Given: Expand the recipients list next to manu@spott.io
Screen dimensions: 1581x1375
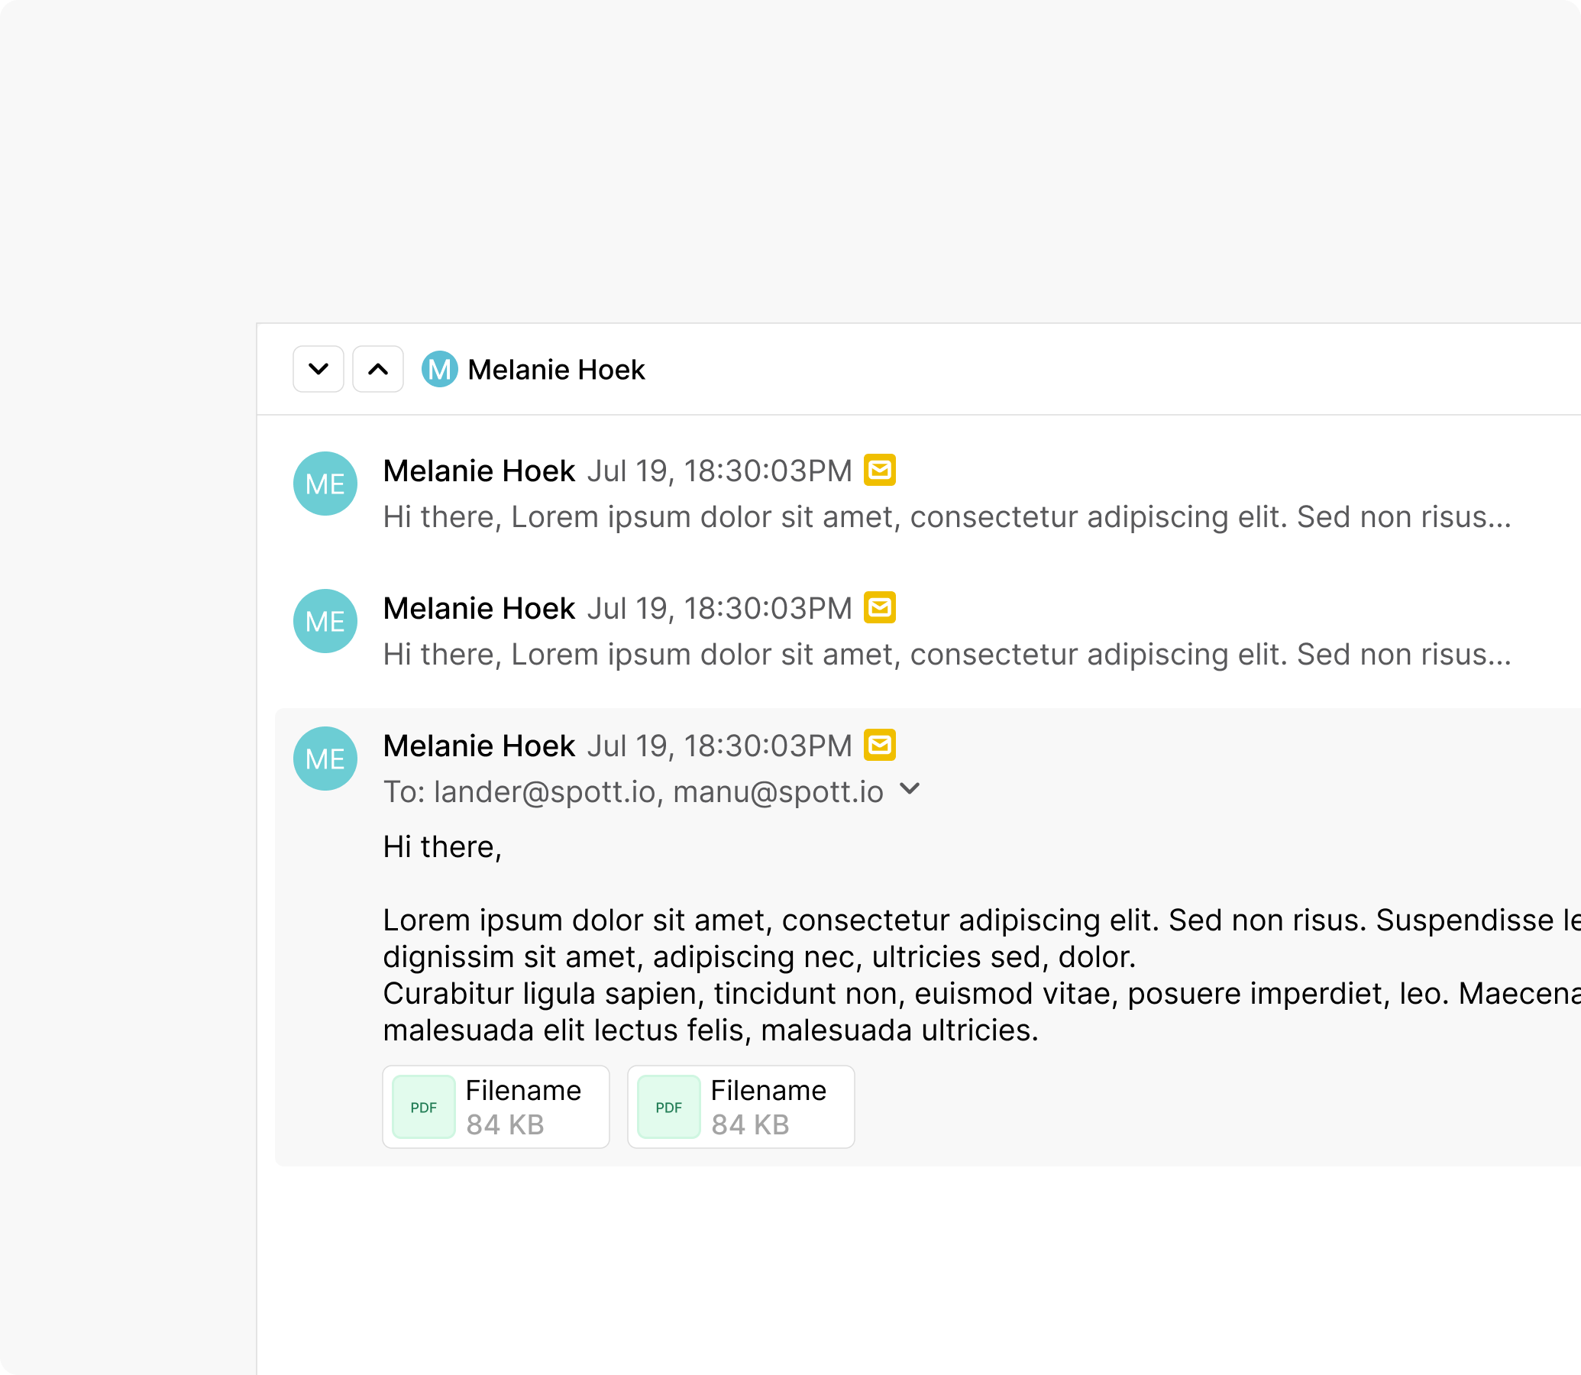Looking at the screenshot, I should (910, 790).
